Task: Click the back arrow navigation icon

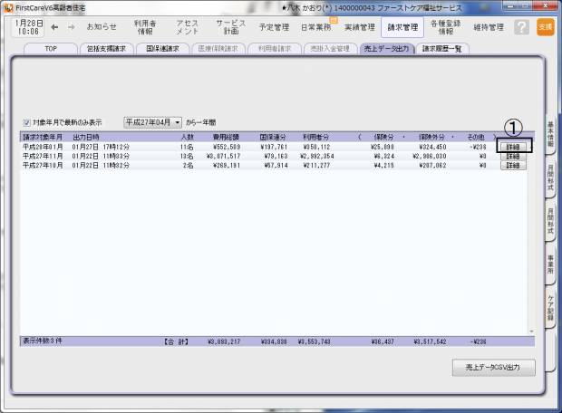Action: [56, 27]
